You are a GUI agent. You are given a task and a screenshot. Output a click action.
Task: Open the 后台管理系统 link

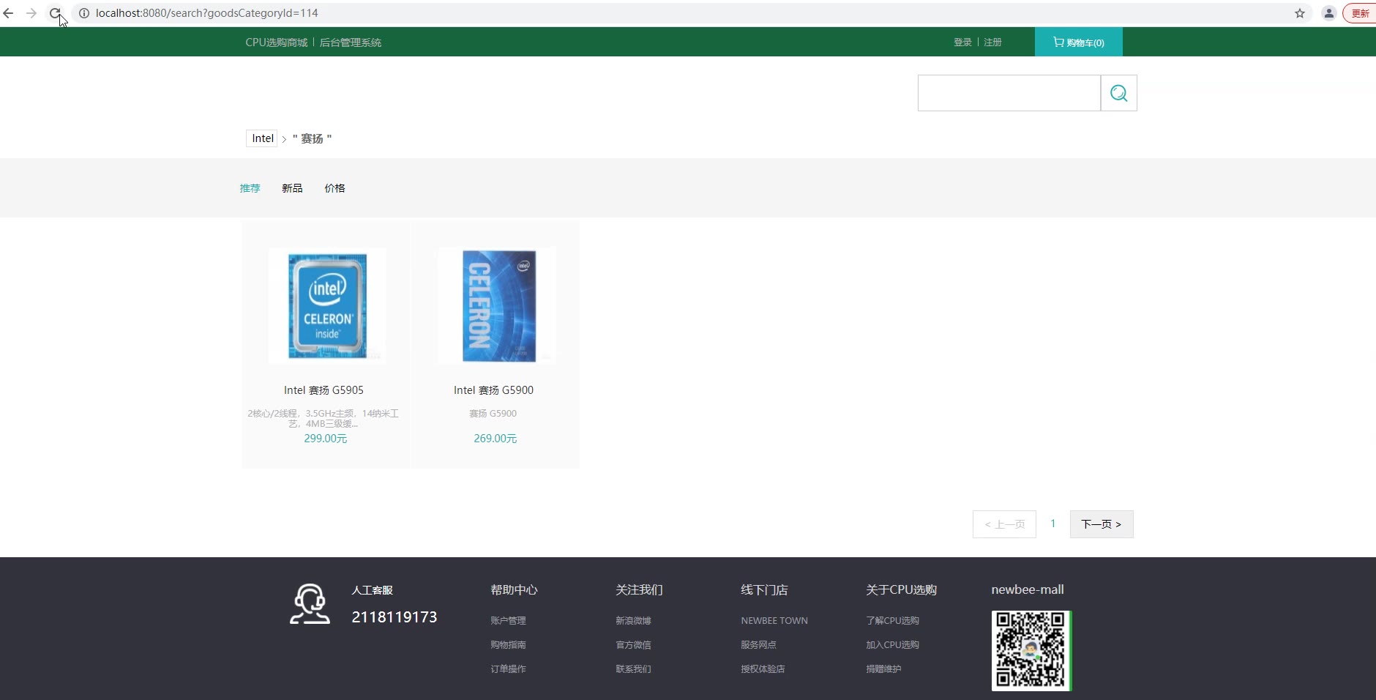(351, 42)
